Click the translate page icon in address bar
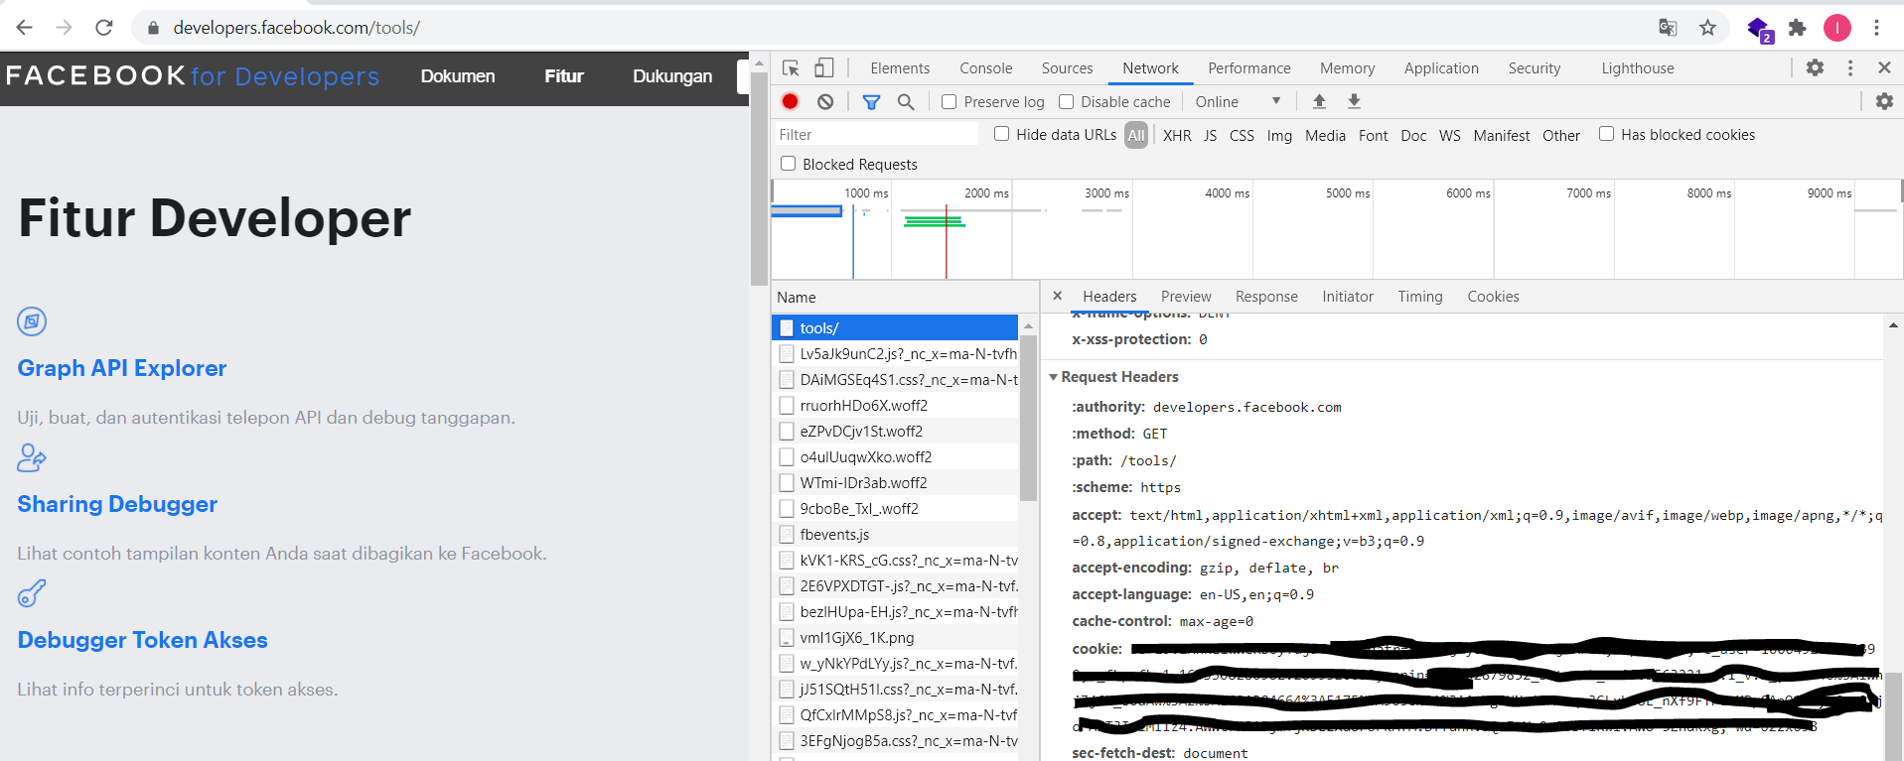This screenshot has width=1904, height=761. [x=1668, y=28]
